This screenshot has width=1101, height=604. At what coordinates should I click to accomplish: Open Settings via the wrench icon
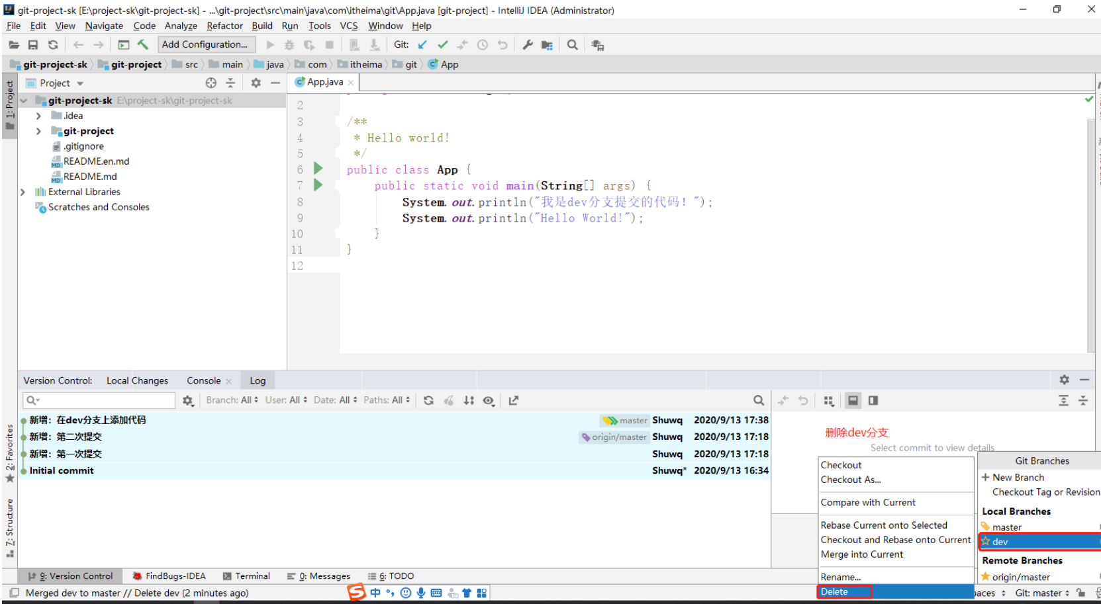(527, 45)
